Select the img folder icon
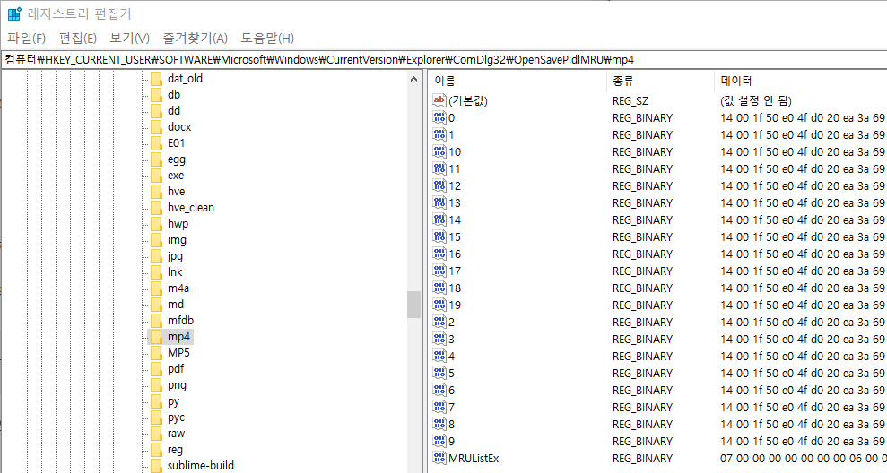Viewport: 887px width, 473px height. [x=157, y=239]
